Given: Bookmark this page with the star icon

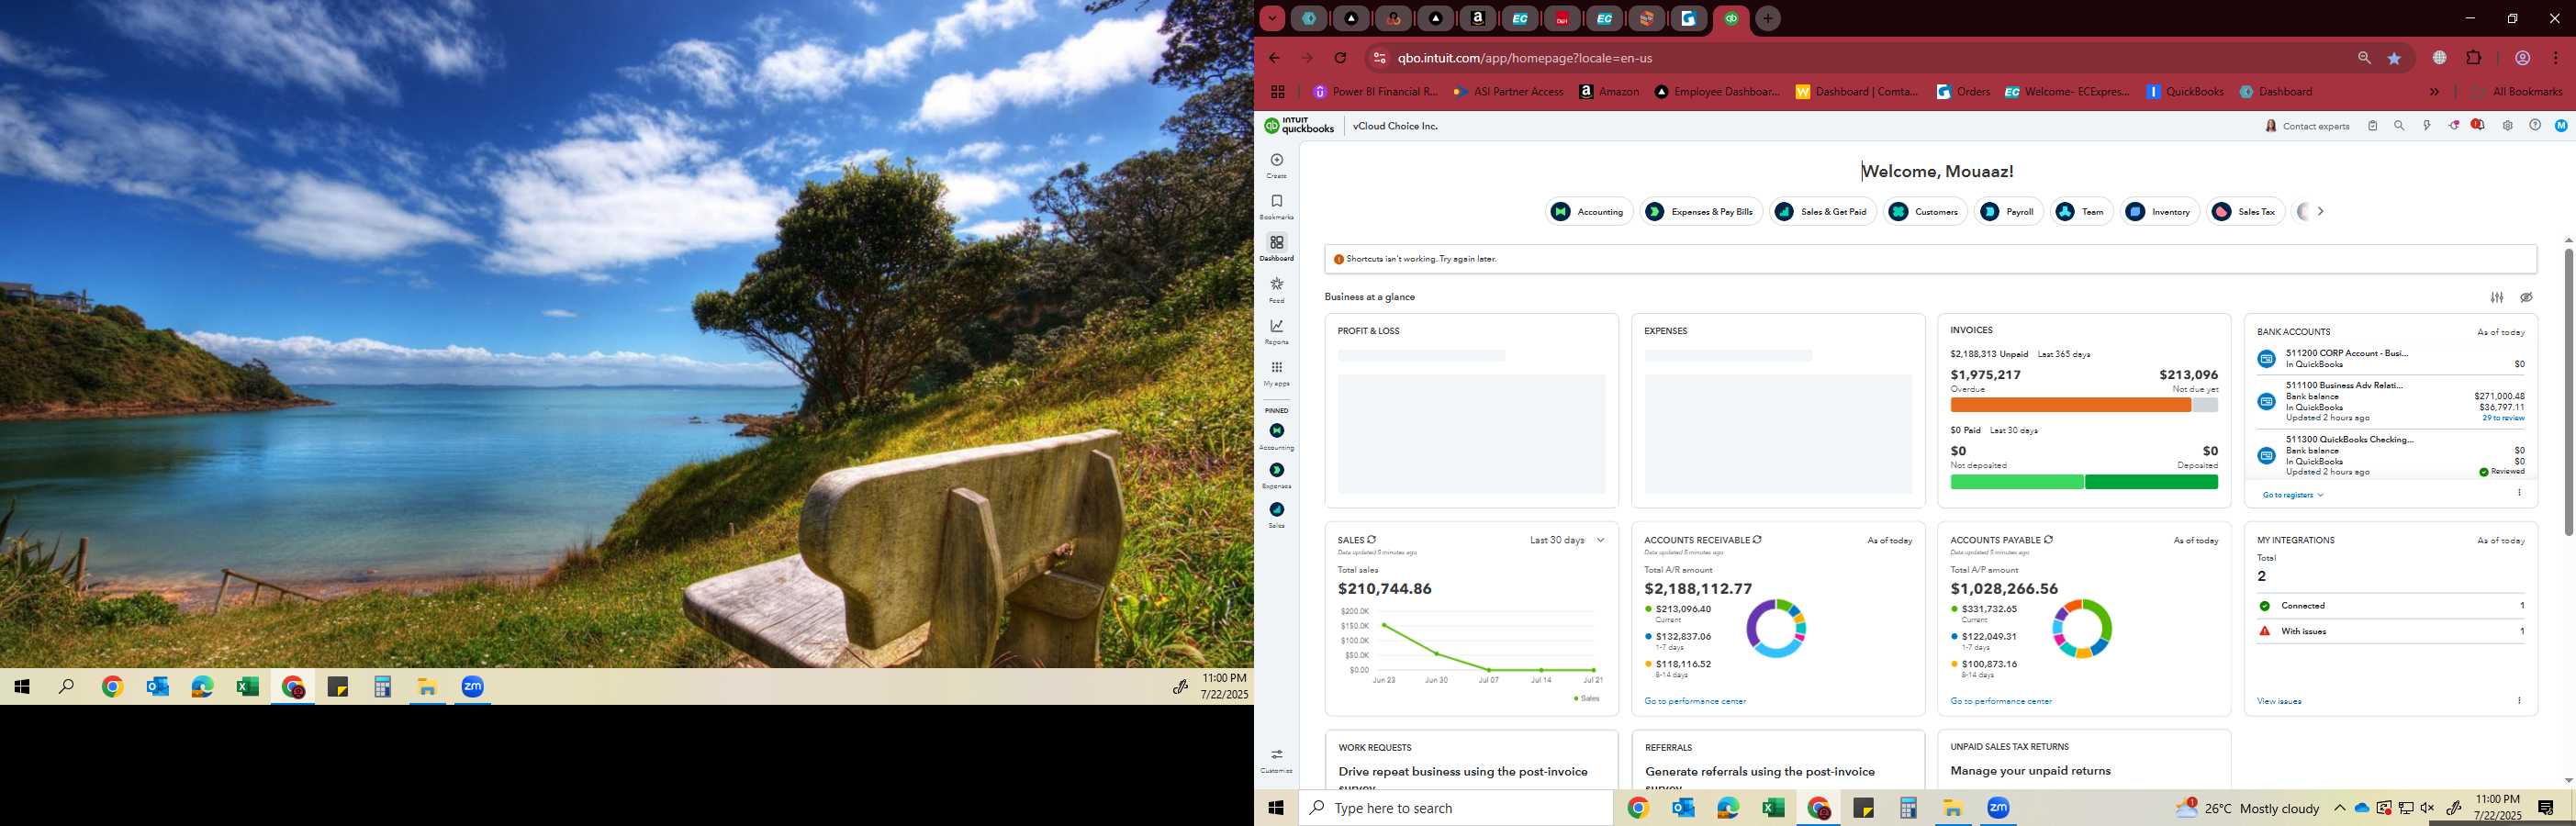Looking at the screenshot, I should tap(2394, 58).
